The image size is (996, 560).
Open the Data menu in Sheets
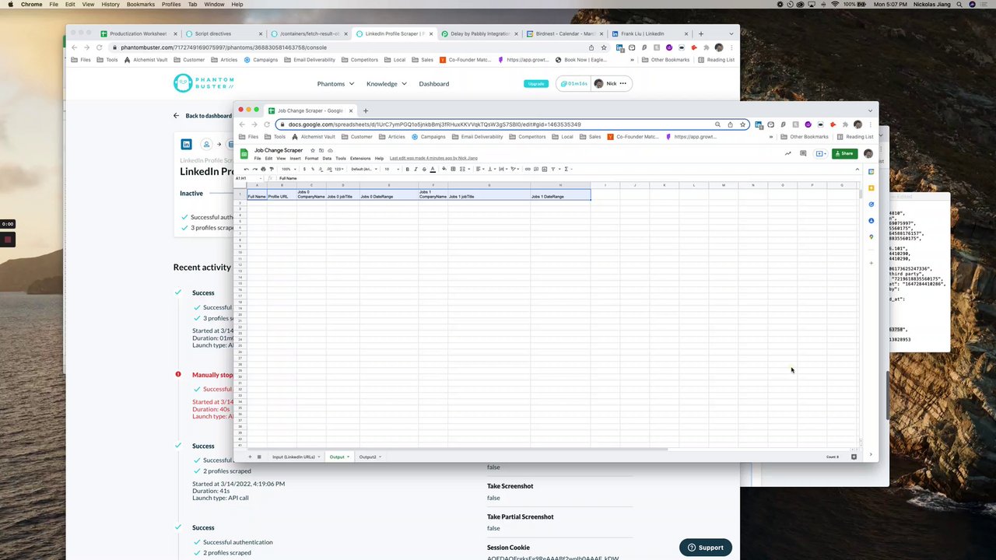point(327,158)
